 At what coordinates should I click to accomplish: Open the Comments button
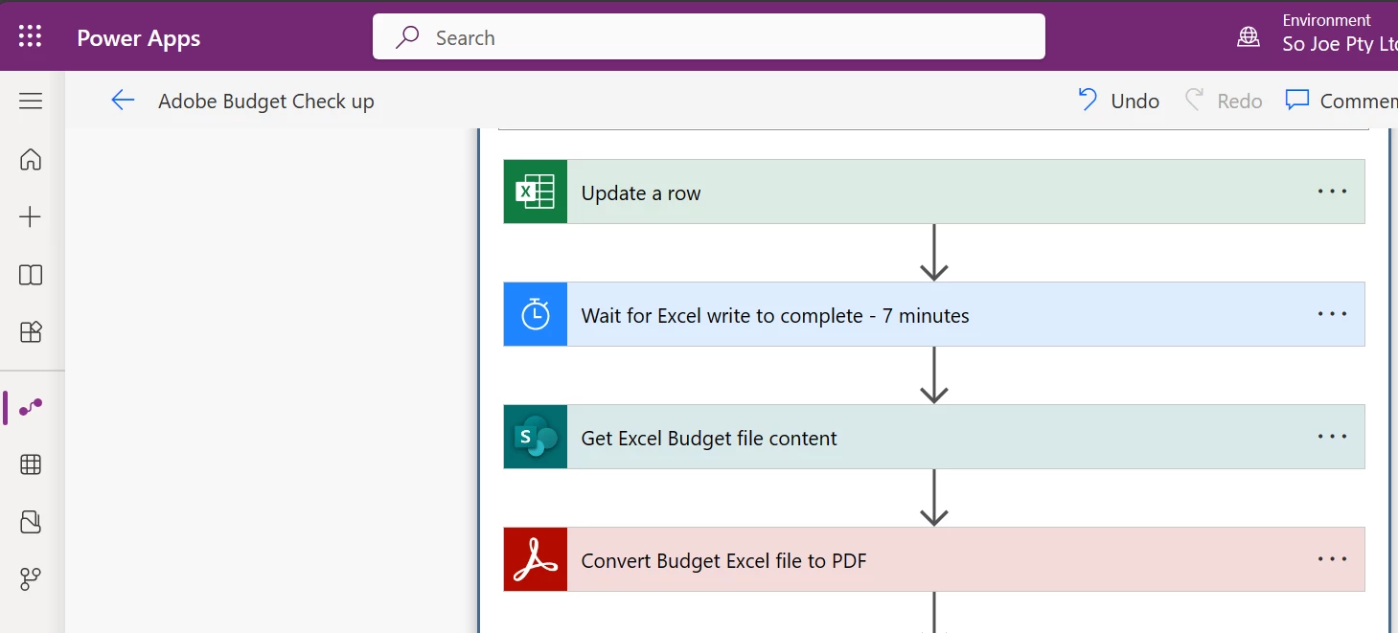[x=1341, y=101]
